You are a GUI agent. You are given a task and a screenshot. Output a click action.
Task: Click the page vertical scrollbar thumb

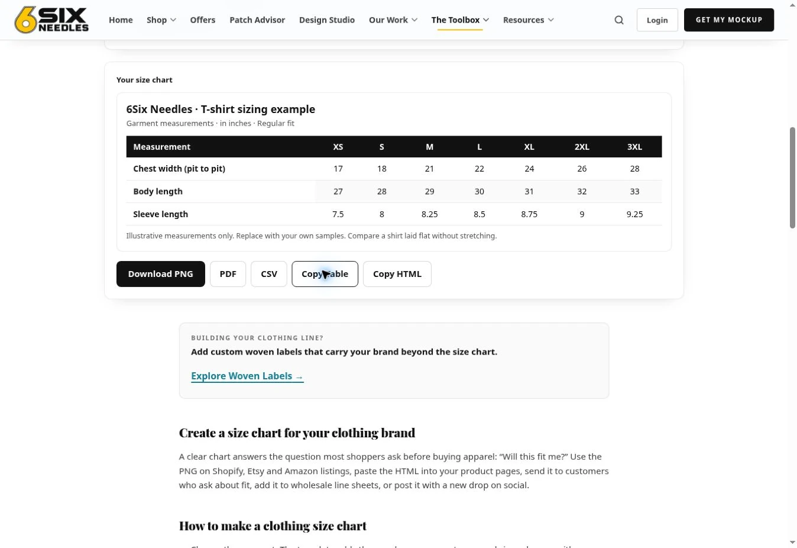792,178
